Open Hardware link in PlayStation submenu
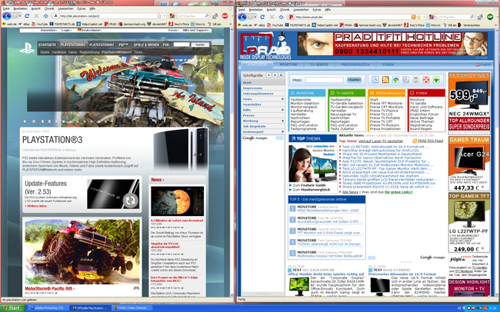This screenshot has height=312, width=500. click(x=58, y=52)
